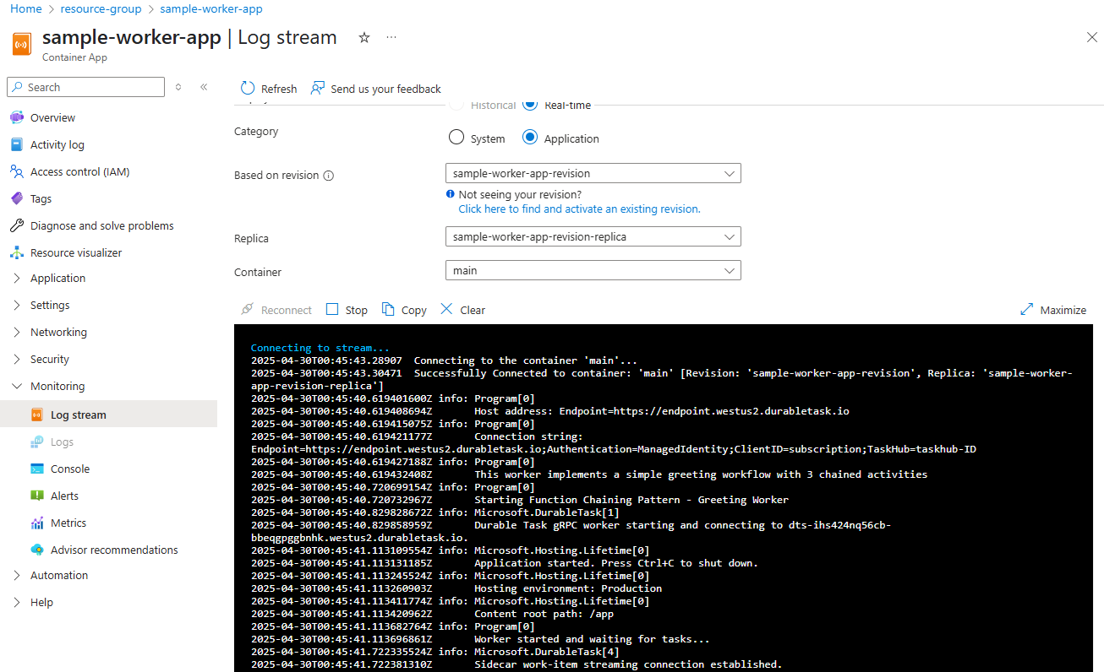The height and width of the screenshot is (672, 1104).
Task: Select the Historical log option
Action: pyautogui.click(x=457, y=105)
